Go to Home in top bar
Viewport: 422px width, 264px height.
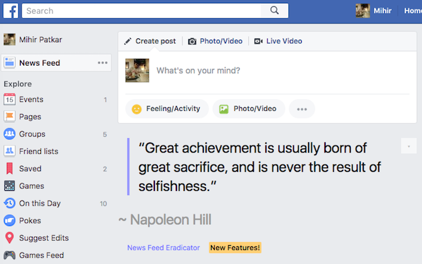(413, 11)
